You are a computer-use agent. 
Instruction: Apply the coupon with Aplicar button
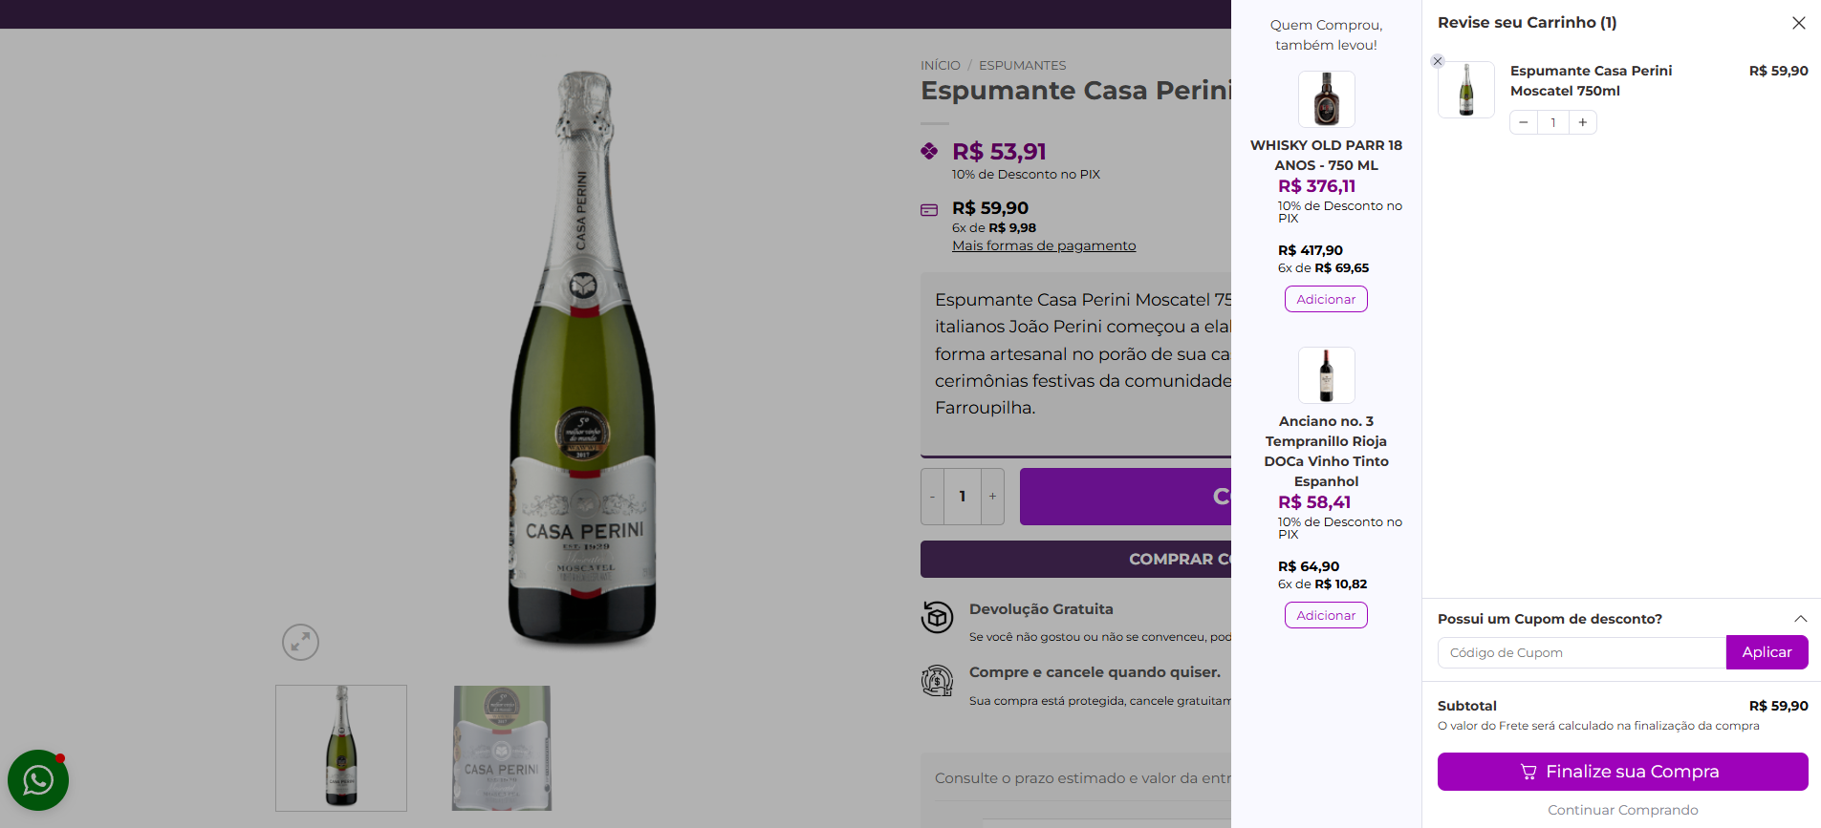point(1767,652)
